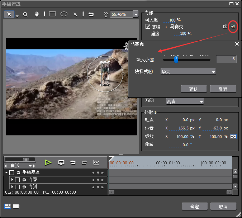Toggle the 手绘遮罩 track checkbox
Screen dimensions: 242x218
[12, 172]
